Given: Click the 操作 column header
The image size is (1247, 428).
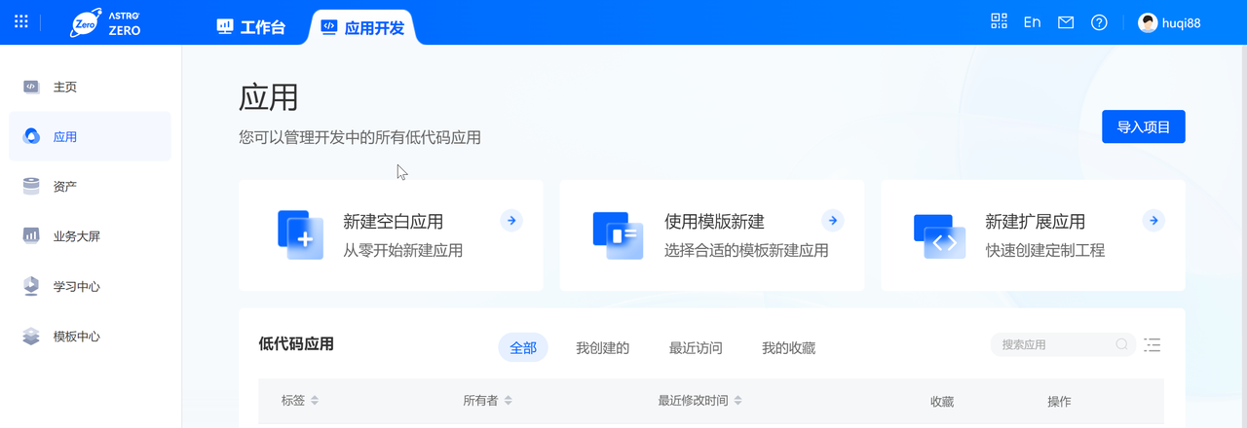Looking at the screenshot, I should 1059,401.
